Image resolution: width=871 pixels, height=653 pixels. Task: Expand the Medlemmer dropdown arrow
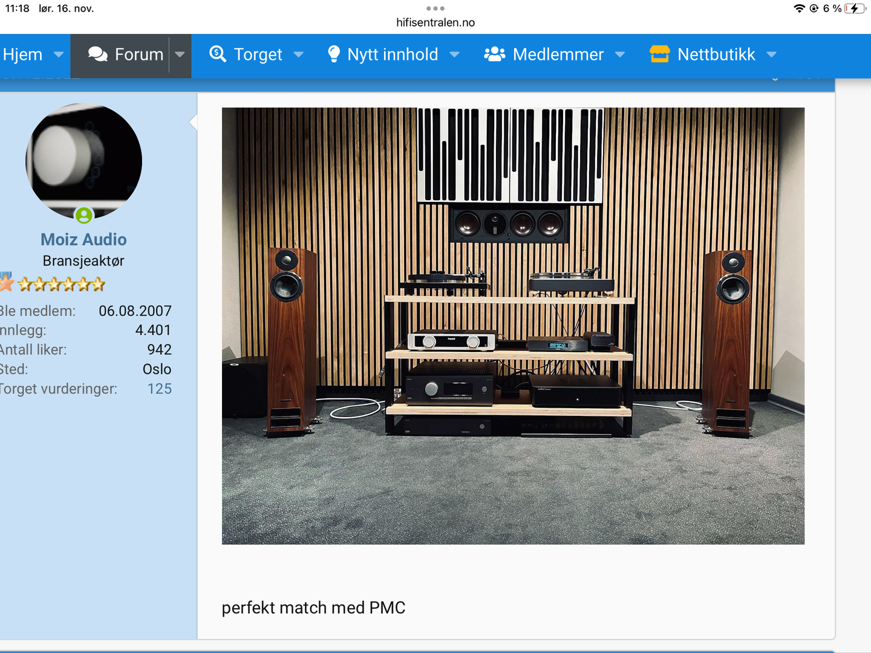point(620,54)
